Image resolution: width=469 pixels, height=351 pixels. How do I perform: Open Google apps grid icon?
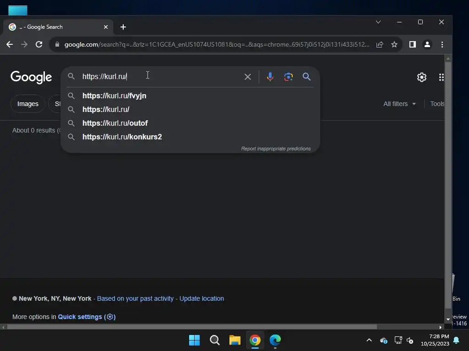[x=442, y=77]
